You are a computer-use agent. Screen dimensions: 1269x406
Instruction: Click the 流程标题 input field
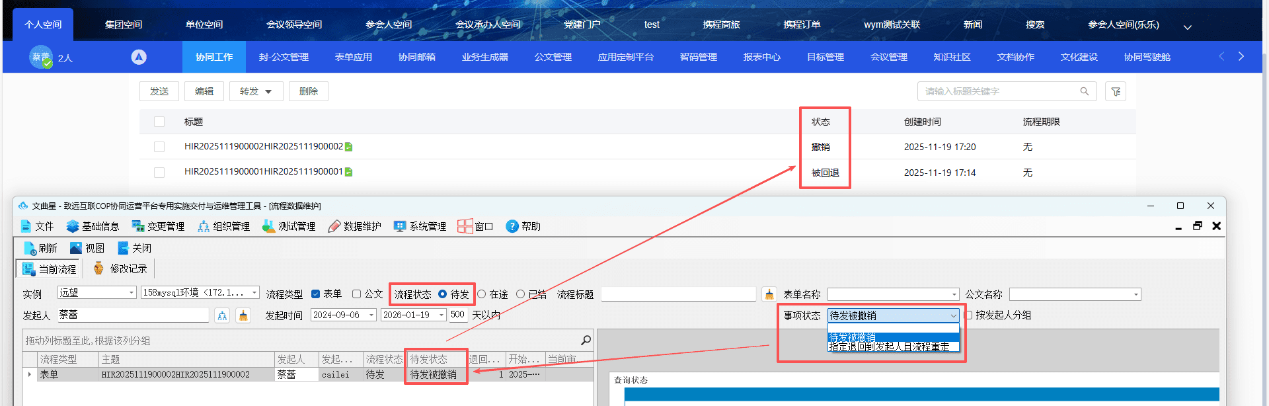679,294
